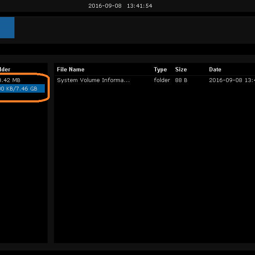Click the clock time 13:41:54 at top
255x255 pixels.
point(139,6)
